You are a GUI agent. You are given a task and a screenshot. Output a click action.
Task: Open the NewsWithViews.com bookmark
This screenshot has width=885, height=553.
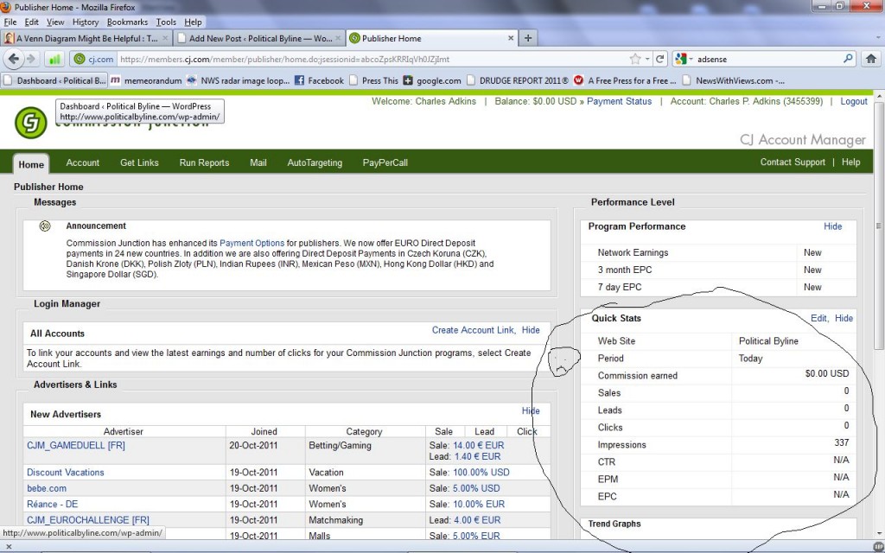(x=733, y=80)
